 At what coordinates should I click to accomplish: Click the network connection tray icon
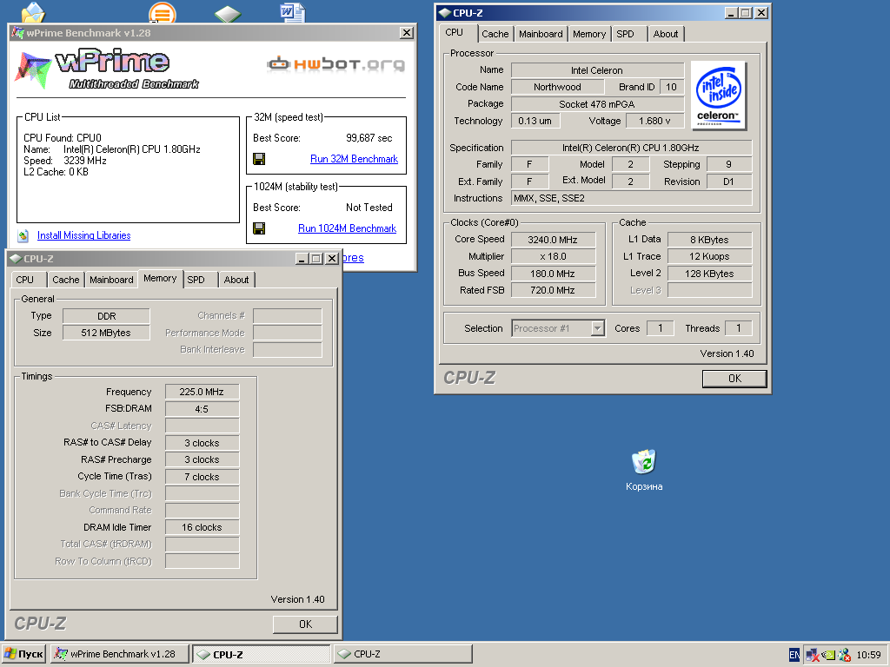pyautogui.click(x=813, y=655)
